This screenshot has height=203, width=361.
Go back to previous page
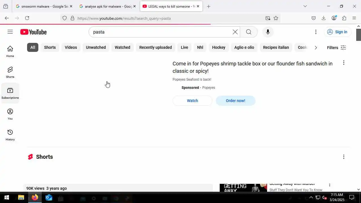(7, 18)
